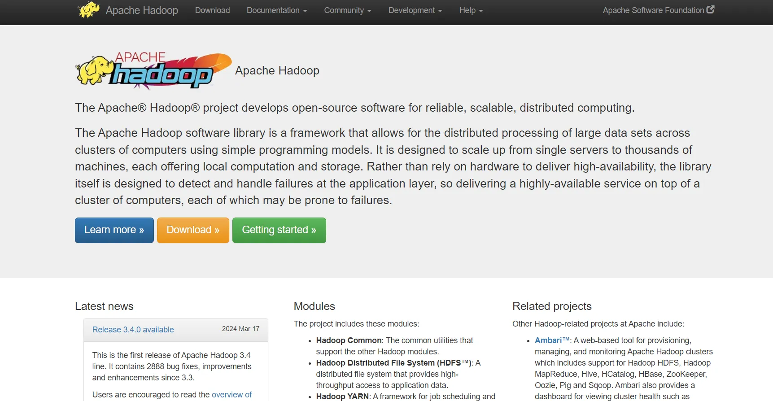Click the 'Modules' section heading
Viewport: 773px width, 401px height.
pos(314,306)
